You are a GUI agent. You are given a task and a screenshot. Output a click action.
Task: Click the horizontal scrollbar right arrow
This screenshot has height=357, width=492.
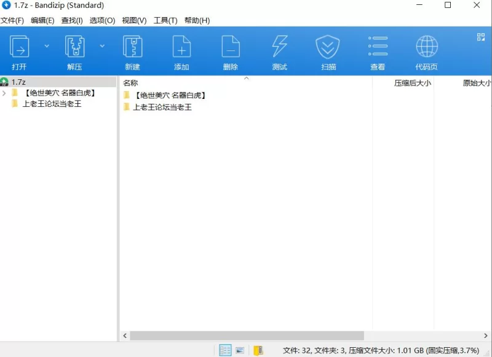(x=486, y=335)
